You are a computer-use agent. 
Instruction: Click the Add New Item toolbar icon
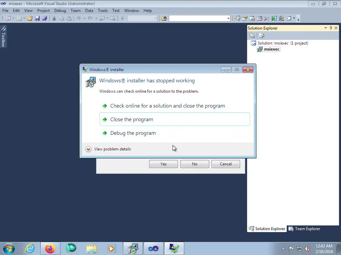click(19, 19)
